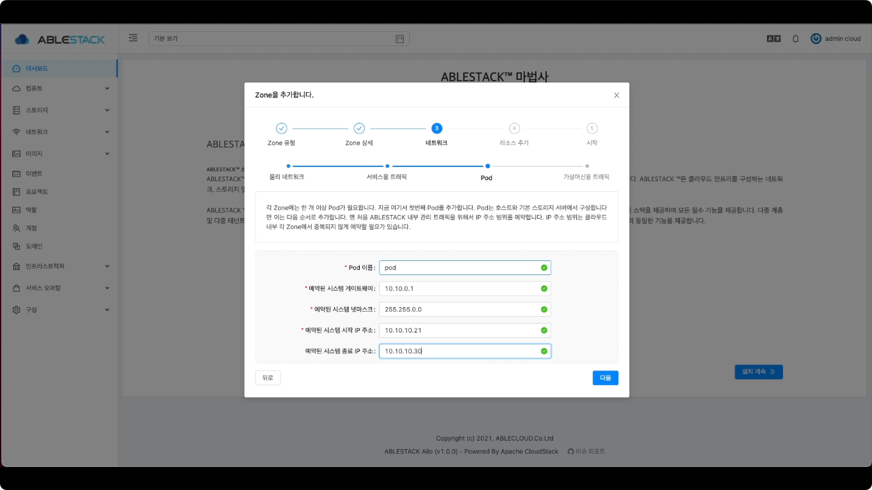Screen dimensions: 872x490
Task: Expand the 서비스 오퍼링 menu chevron
Action: click(x=107, y=288)
